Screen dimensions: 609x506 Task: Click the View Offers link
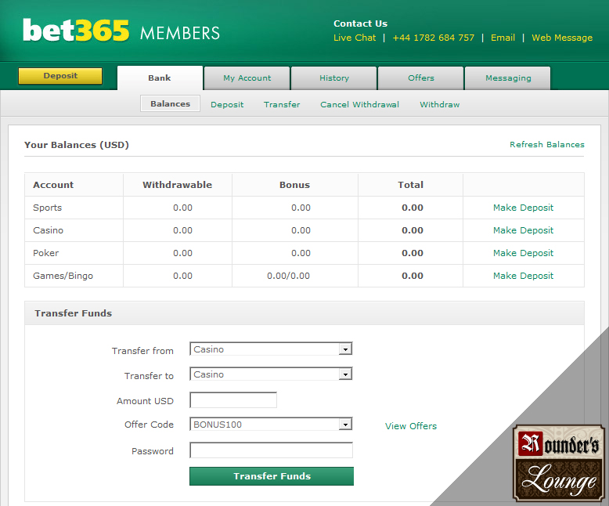pos(411,426)
